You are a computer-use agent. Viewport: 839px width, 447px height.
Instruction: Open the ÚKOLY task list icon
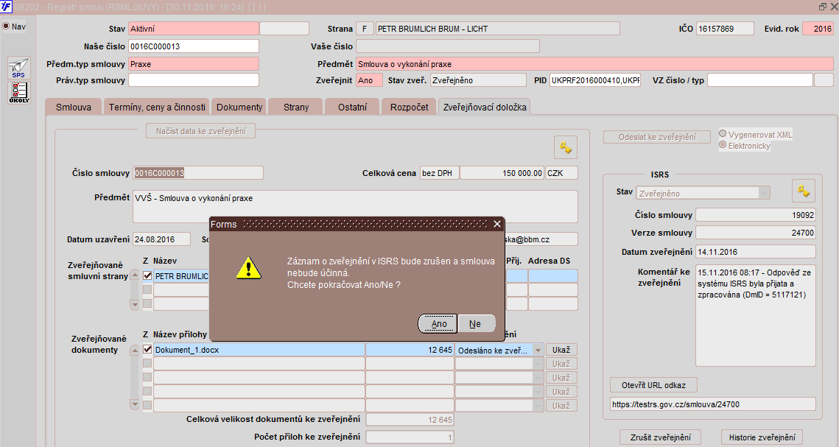click(18, 93)
